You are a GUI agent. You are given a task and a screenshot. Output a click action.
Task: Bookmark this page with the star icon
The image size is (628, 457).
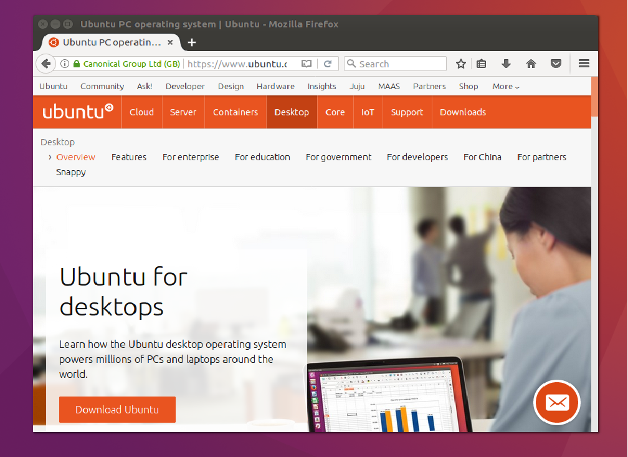(461, 64)
